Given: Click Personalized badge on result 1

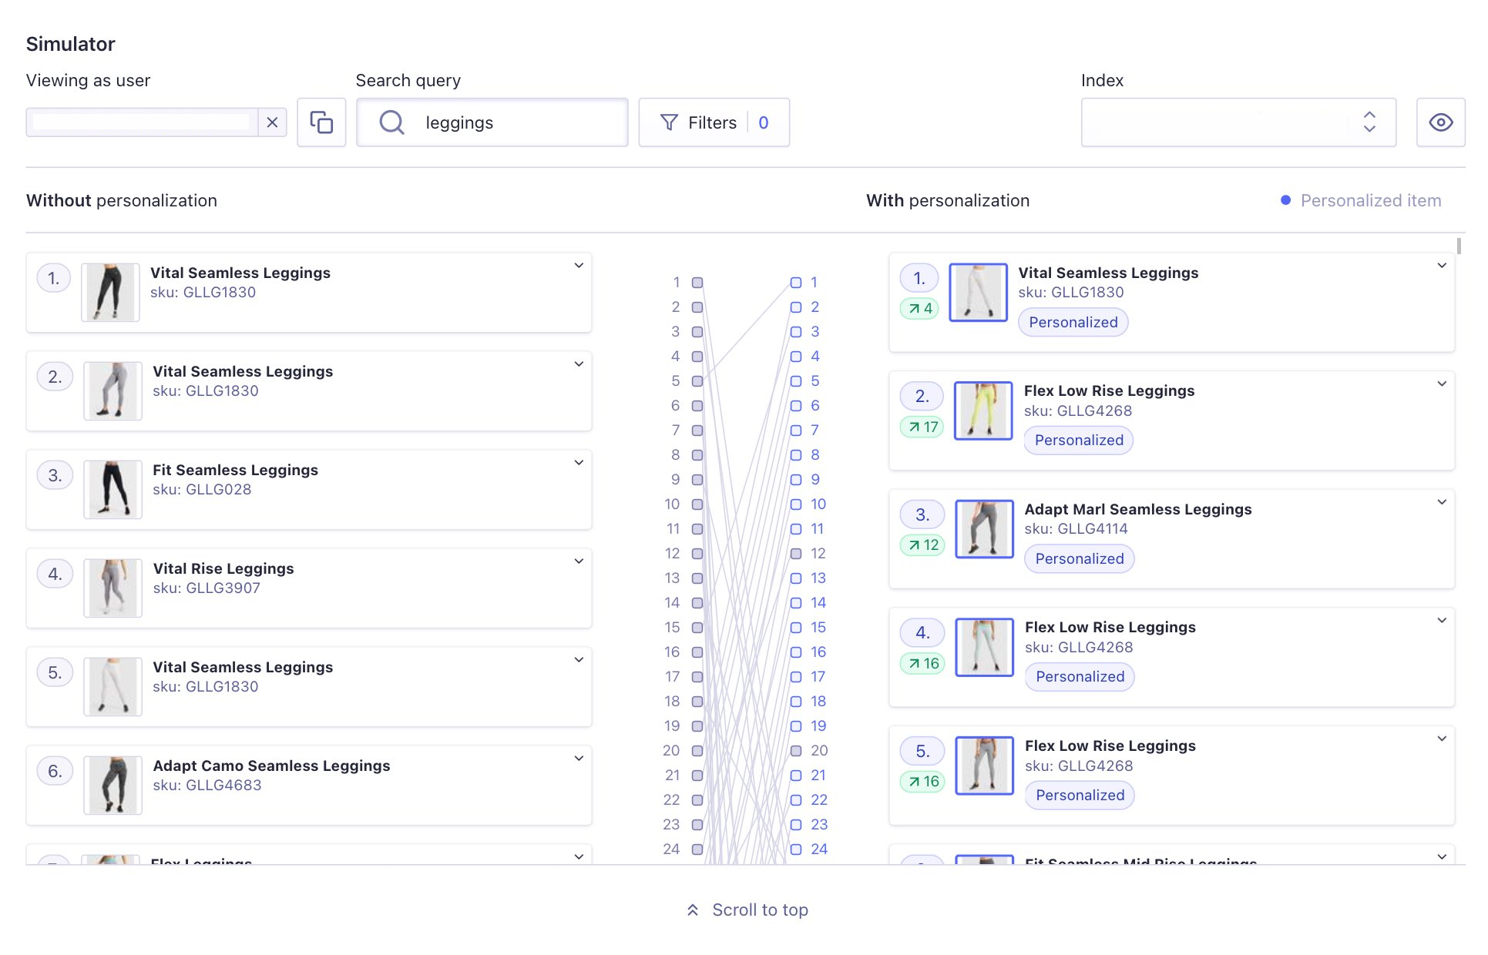Looking at the screenshot, I should (x=1073, y=323).
